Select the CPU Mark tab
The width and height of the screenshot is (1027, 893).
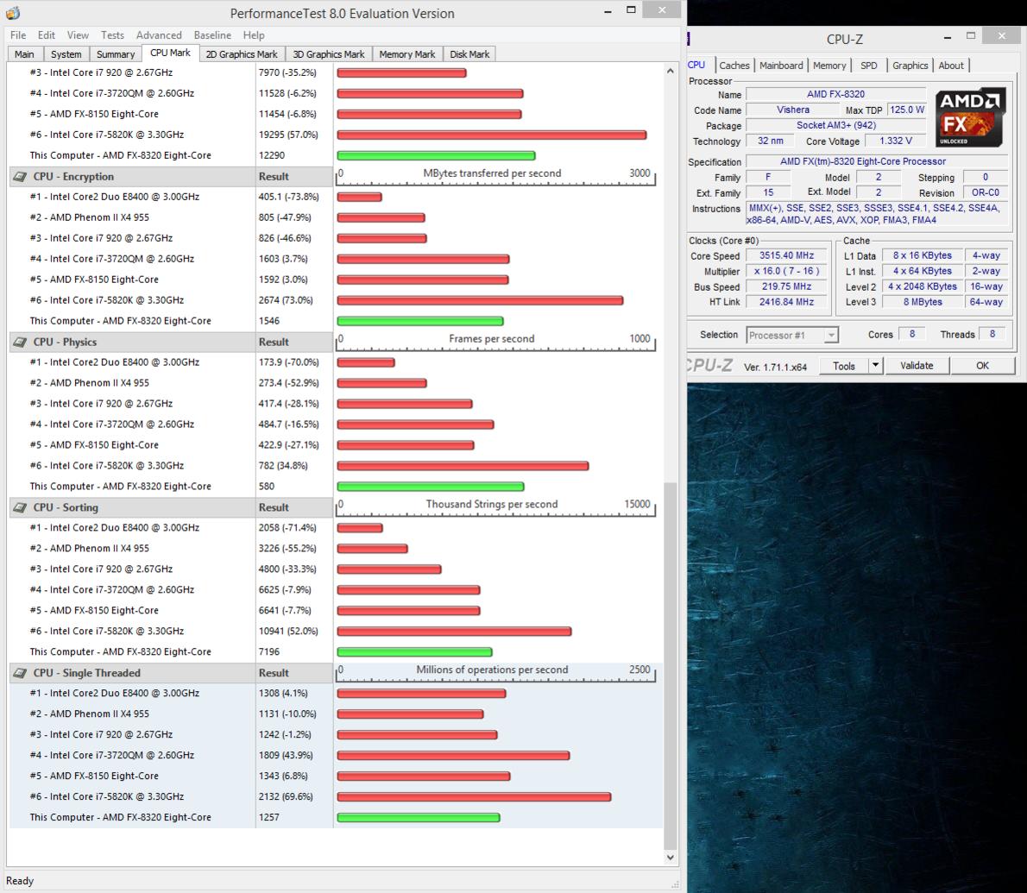point(170,53)
